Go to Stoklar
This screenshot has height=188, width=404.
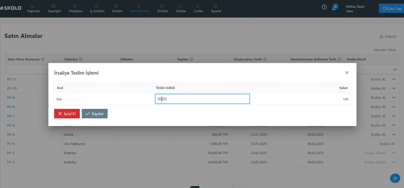pos(181,9)
